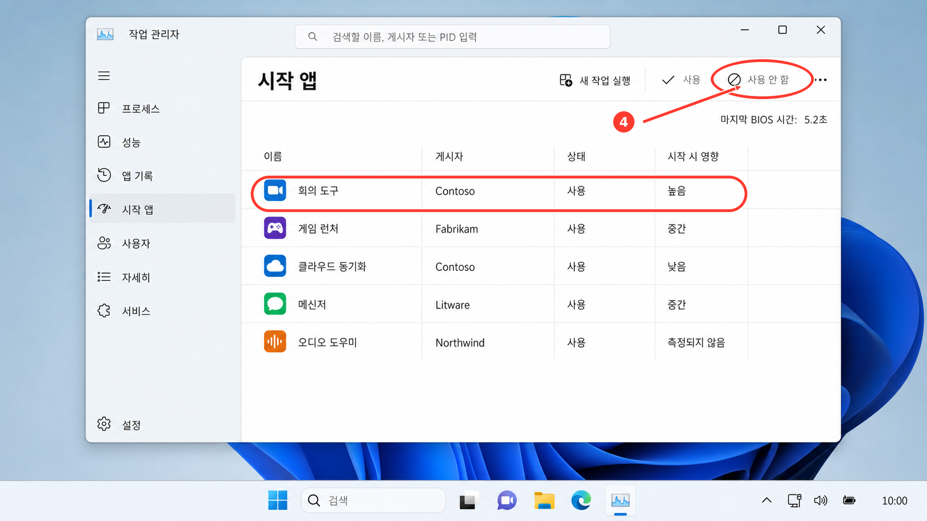Go to the 자세히 page
Viewport: 927px width, 521px height.
click(x=162, y=277)
